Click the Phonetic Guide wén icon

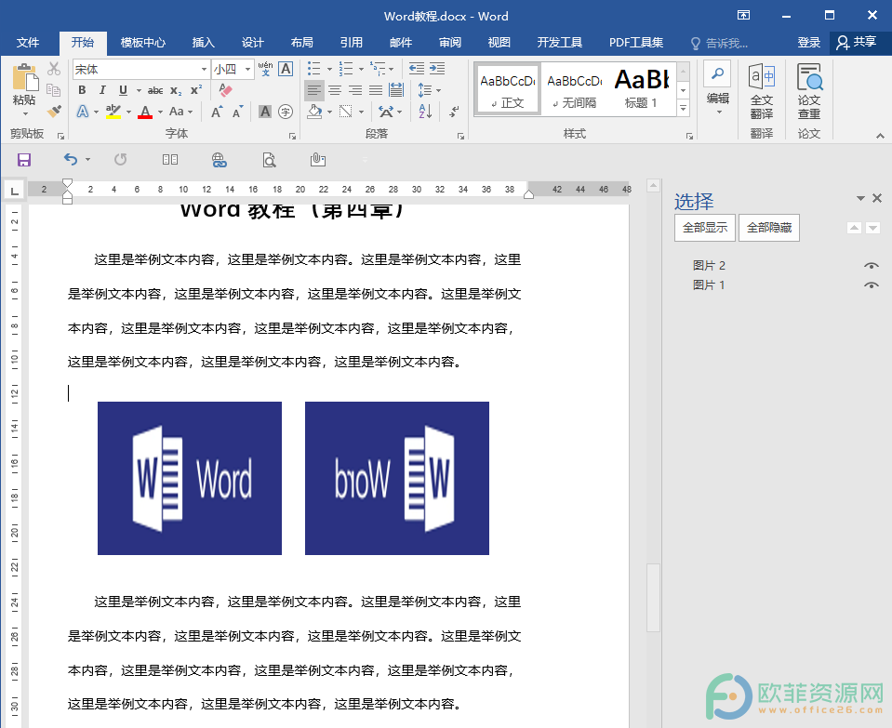coord(265,69)
